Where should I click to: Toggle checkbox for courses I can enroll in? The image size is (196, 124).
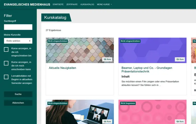click(6, 63)
